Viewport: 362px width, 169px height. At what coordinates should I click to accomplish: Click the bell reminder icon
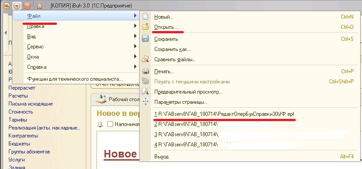coord(100,124)
